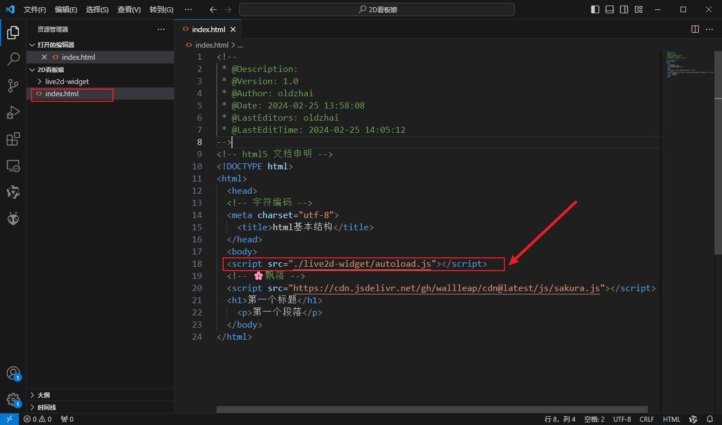Click breadcrumb ellipsis after index.html

tap(240, 45)
